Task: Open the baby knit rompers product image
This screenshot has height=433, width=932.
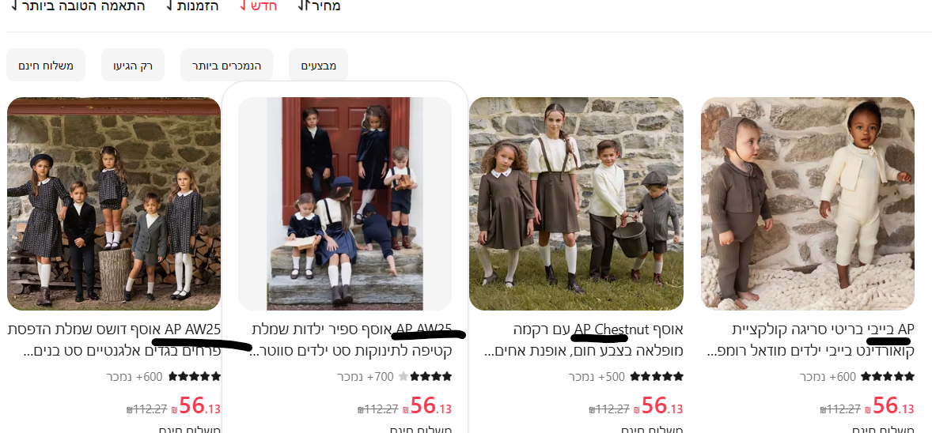Action: pyautogui.click(x=808, y=204)
